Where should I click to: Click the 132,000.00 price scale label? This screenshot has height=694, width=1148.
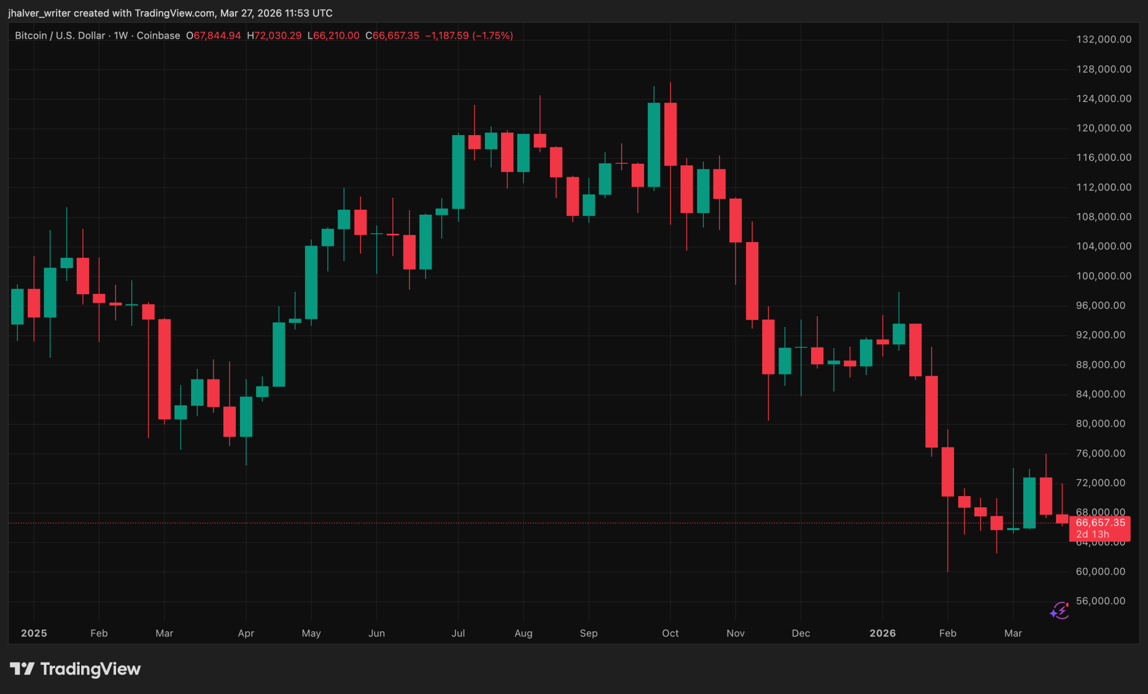(x=1103, y=39)
